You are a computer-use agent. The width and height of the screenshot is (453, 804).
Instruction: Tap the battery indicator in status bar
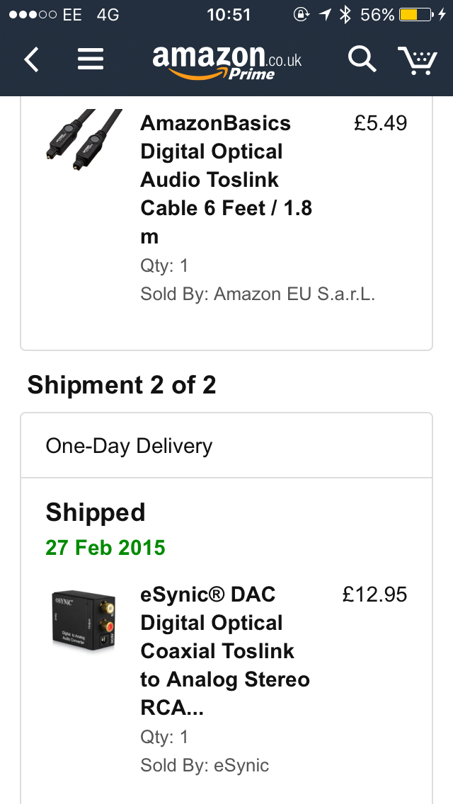[x=417, y=14]
